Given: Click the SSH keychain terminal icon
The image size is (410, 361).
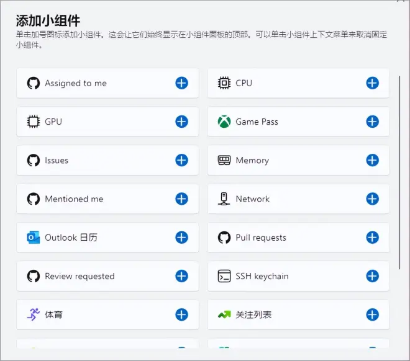Looking at the screenshot, I should point(224,276).
